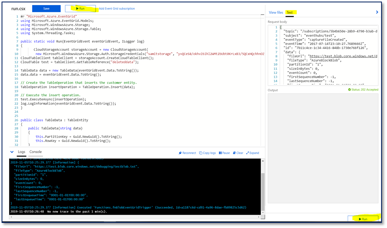Click the #r "Microsoft.Azure.EventGrid" reference line
This screenshot has height=228, width=387.
[x=49, y=17]
